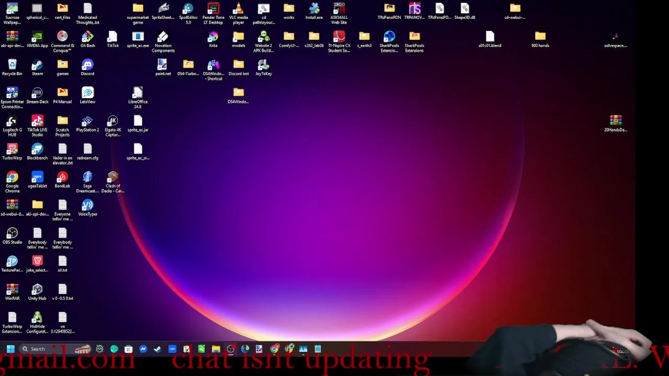669x376 pixels.
Task: Select the Sega Dreamcast shortcut
Action: (87, 183)
